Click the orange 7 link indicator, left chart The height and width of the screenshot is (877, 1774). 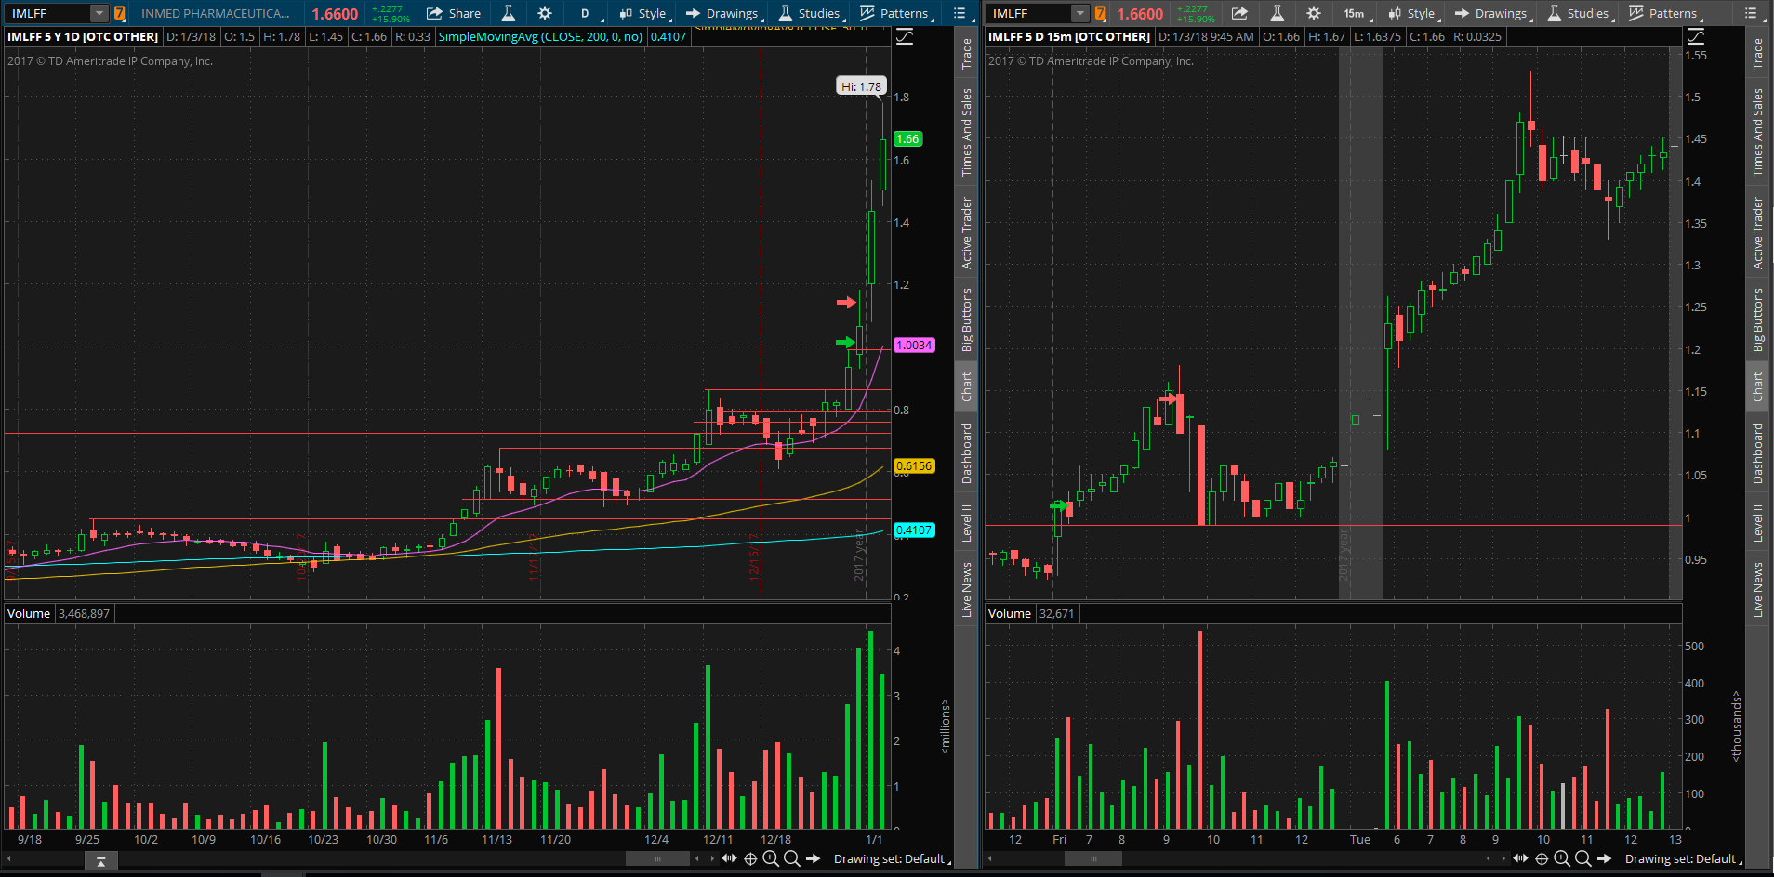click(x=119, y=13)
